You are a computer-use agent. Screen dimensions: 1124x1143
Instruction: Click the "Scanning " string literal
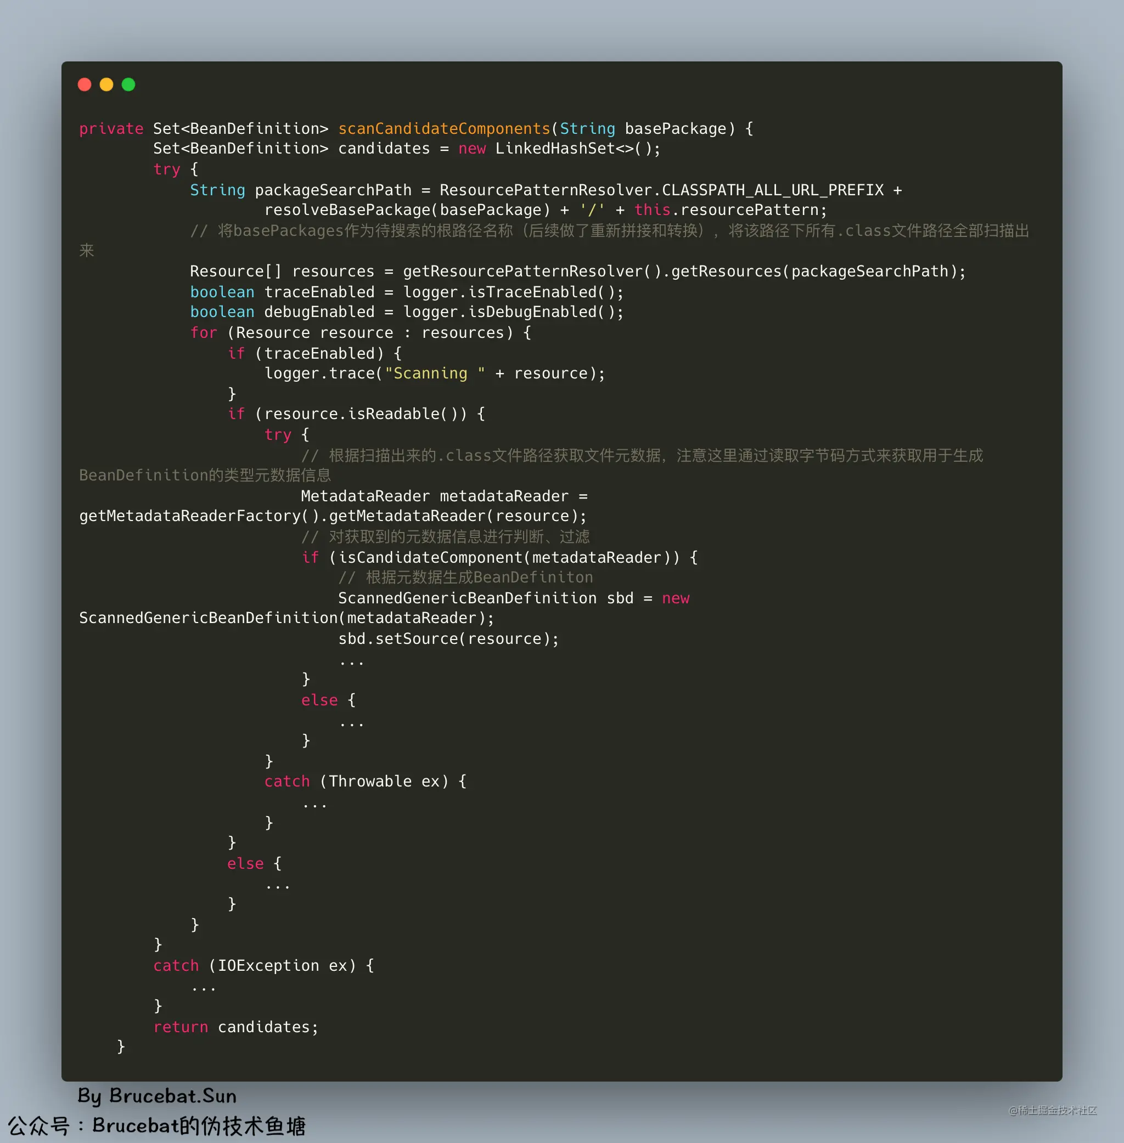[x=435, y=374]
